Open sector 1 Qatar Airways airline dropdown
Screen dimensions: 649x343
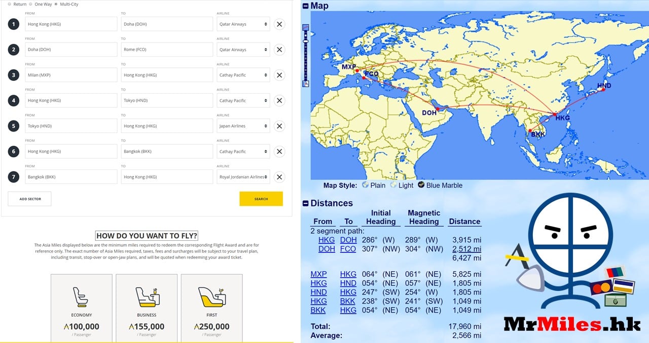click(243, 24)
